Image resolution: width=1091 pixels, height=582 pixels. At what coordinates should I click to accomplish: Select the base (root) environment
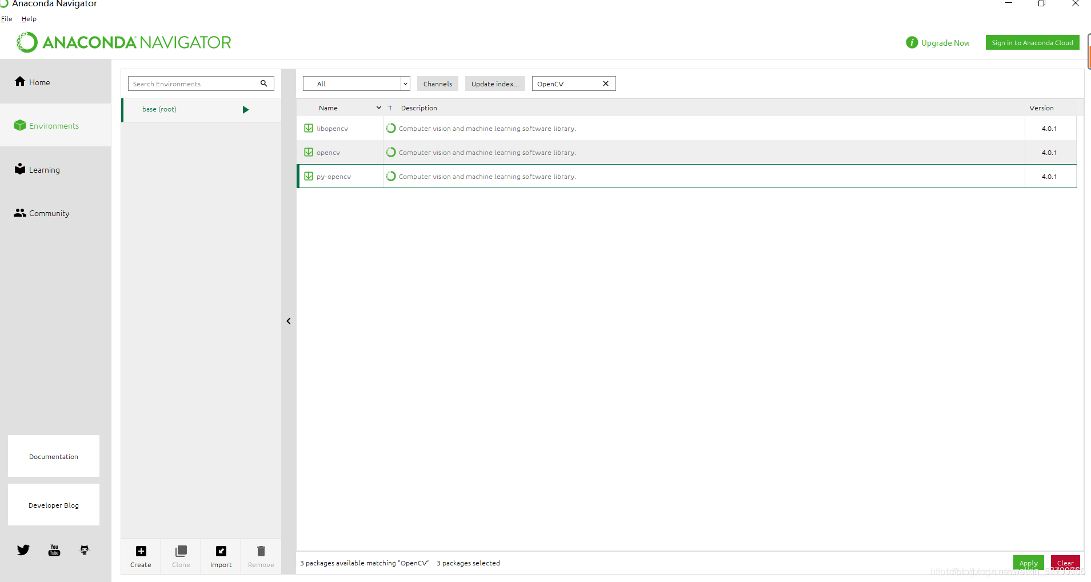(x=201, y=110)
